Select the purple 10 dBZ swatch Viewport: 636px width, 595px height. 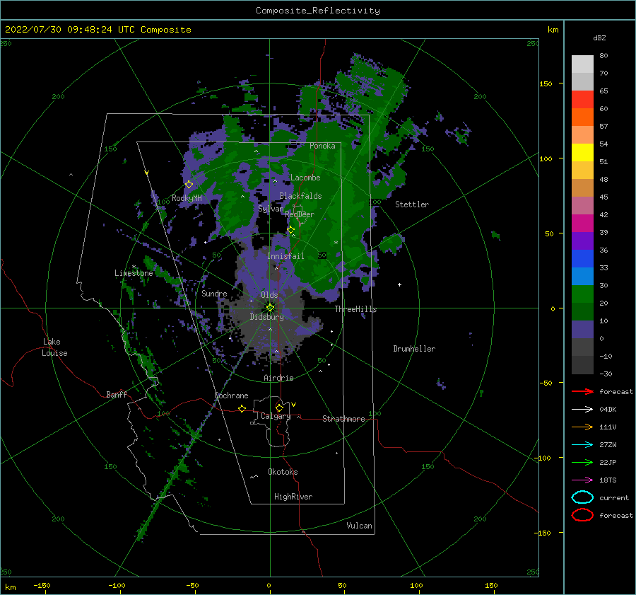[x=582, y=329]
